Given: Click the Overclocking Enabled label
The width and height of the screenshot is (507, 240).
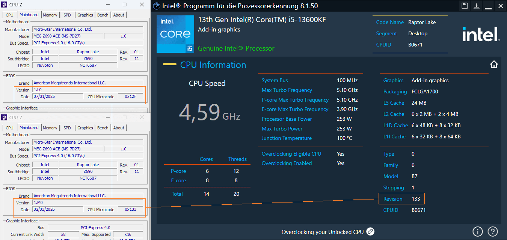Looking at the screenshot, I should (x=287, y=163).
